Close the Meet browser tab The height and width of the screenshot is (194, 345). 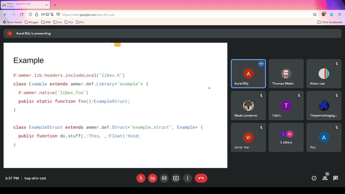pyautogui.click(x=46, y=5)
